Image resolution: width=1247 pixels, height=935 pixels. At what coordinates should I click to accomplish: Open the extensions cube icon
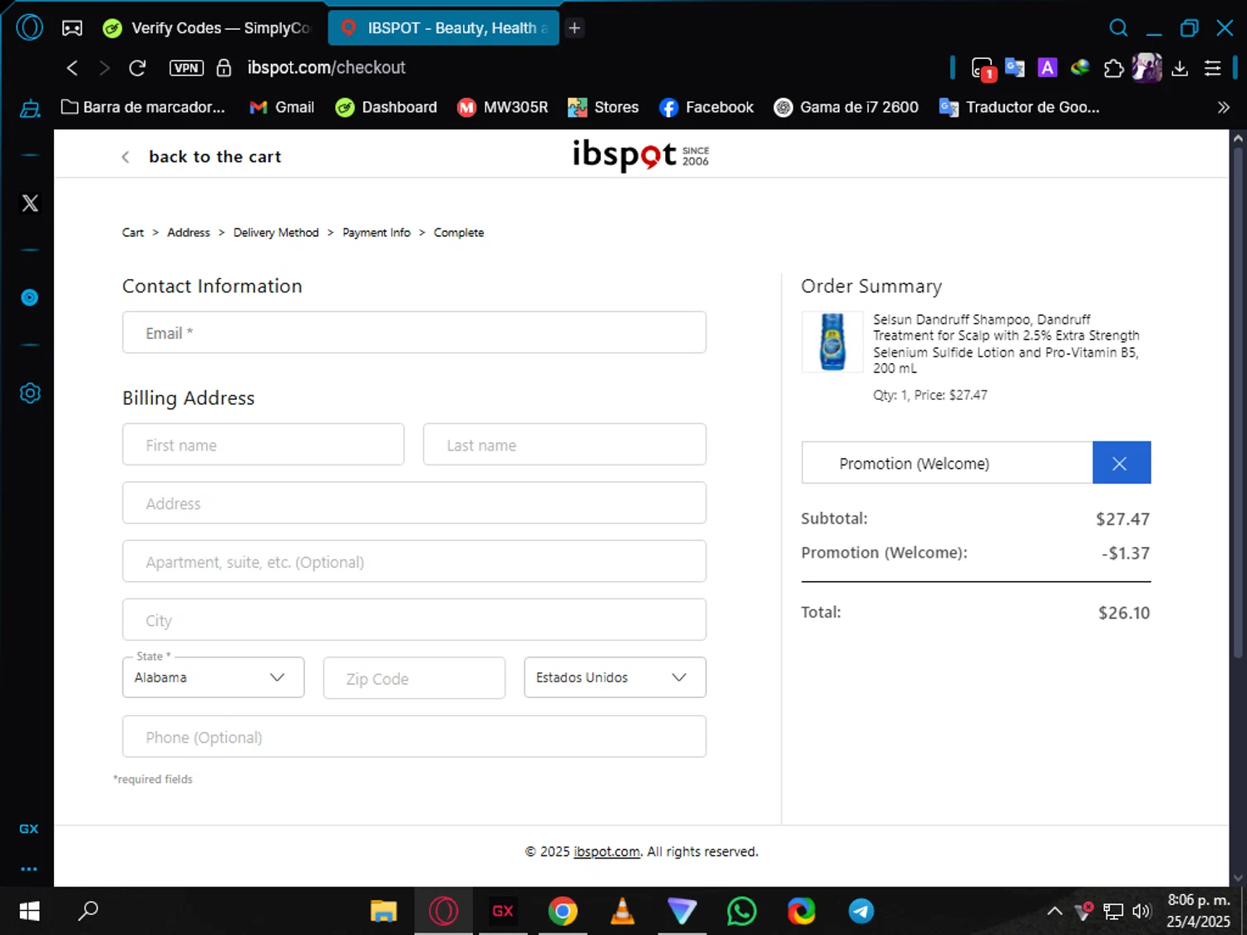[1113, 68]
